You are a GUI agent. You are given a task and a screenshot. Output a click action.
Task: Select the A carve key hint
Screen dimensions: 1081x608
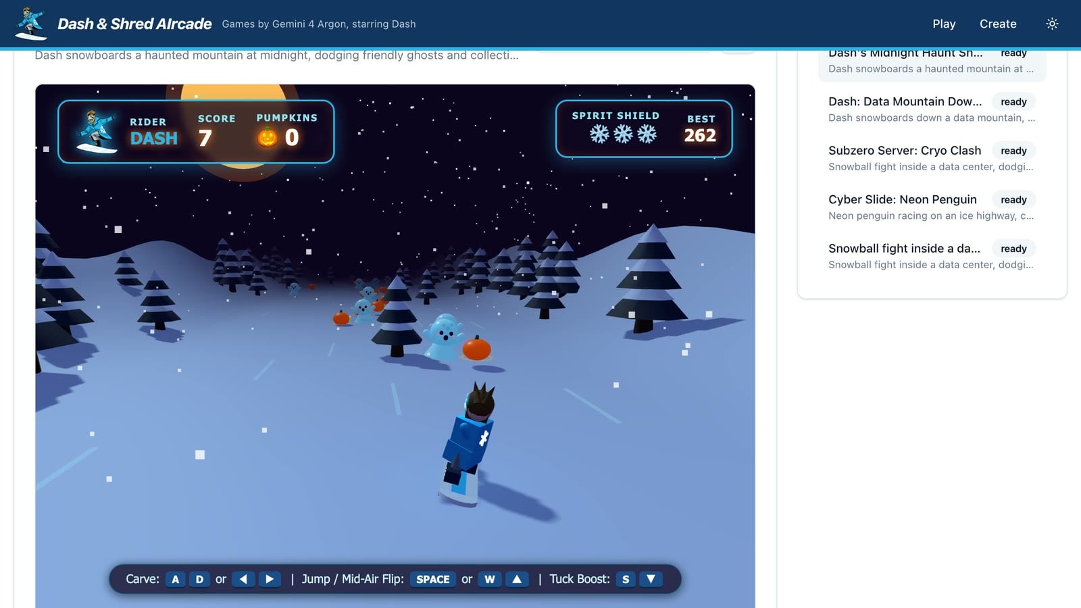[x=176, y=579]
